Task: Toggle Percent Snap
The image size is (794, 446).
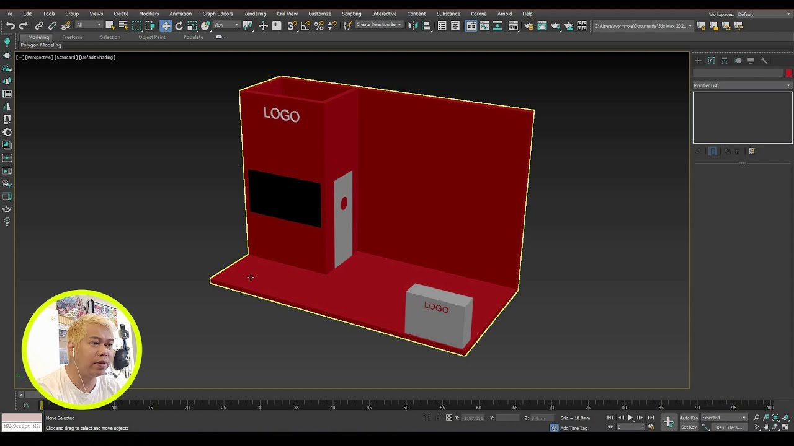Action: (x=319, y=25)
